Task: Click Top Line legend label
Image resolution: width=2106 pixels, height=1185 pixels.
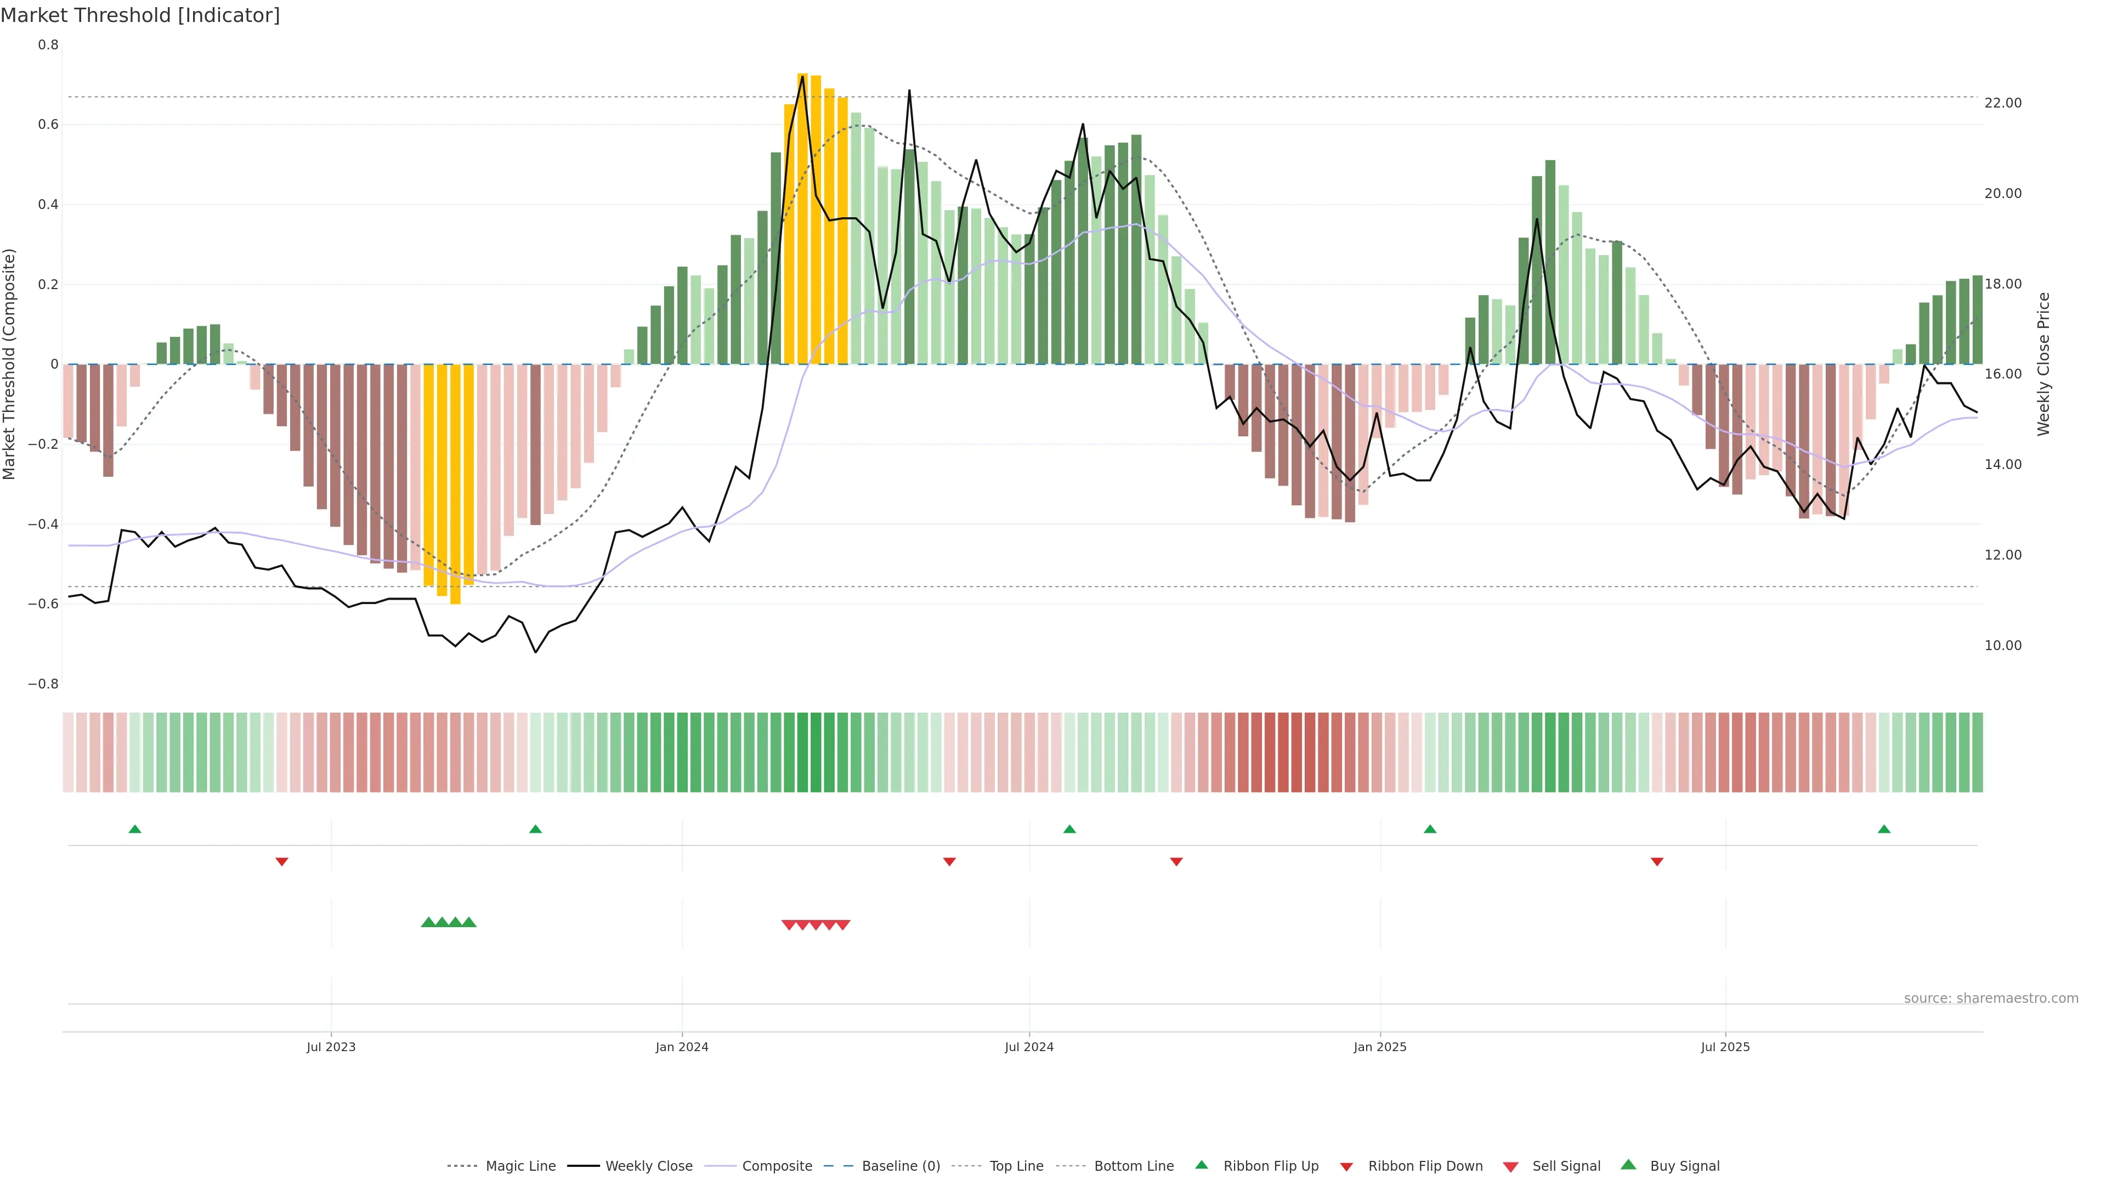Action: click(1016, 1166)
